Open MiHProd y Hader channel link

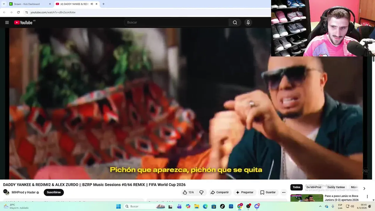pos(23,192)
